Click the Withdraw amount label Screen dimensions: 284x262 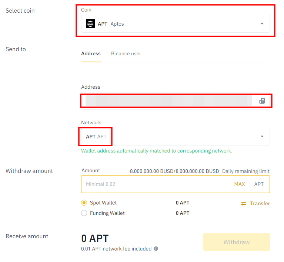click(x=29, y=171)
